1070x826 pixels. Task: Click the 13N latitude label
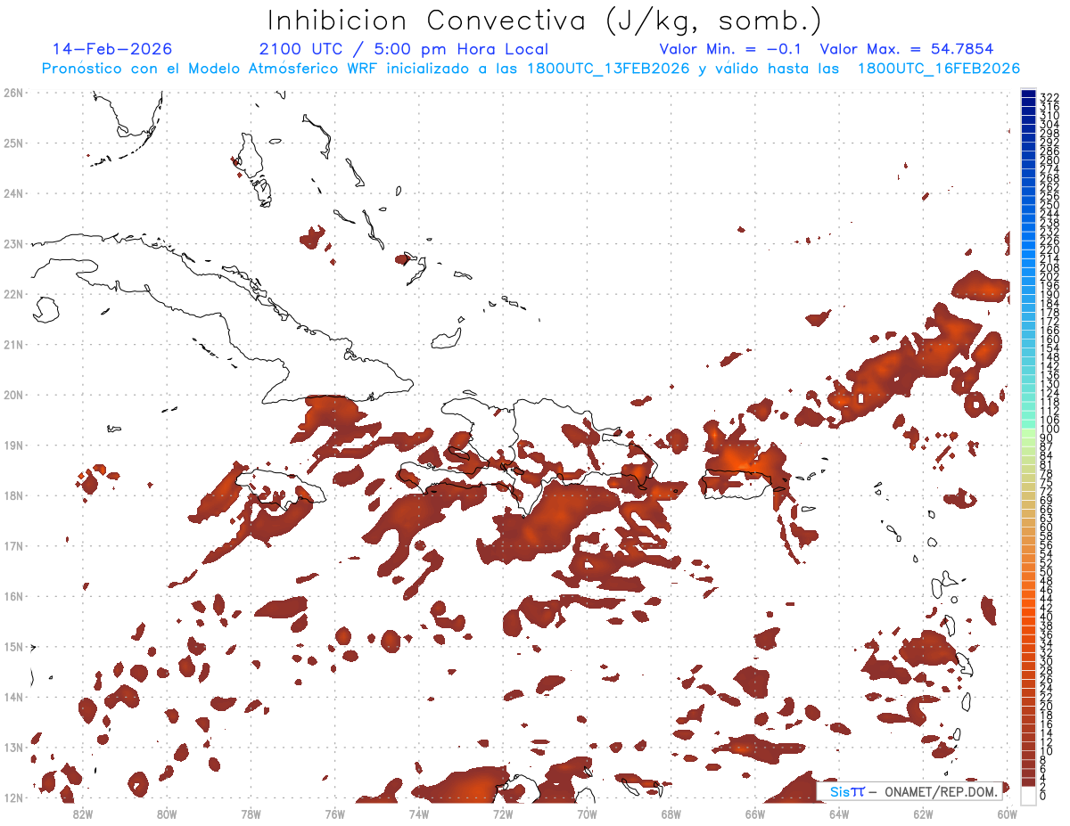[x=12, y=747]
